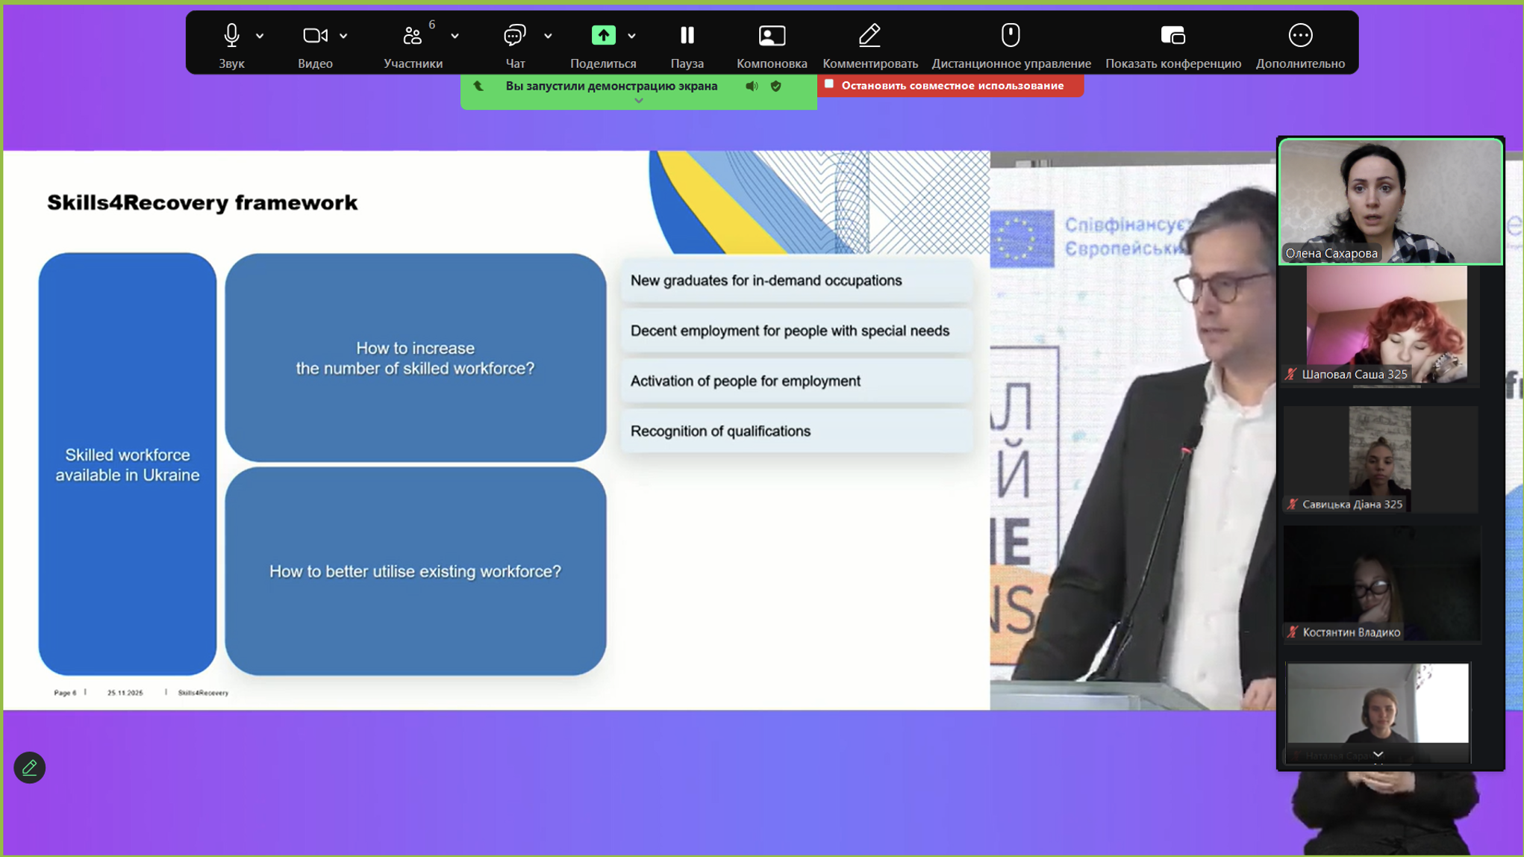Image resolution: width=1524 pixels, height=857 pixels.
Task: Expand the chevron next to Участники
Action: 455,36
